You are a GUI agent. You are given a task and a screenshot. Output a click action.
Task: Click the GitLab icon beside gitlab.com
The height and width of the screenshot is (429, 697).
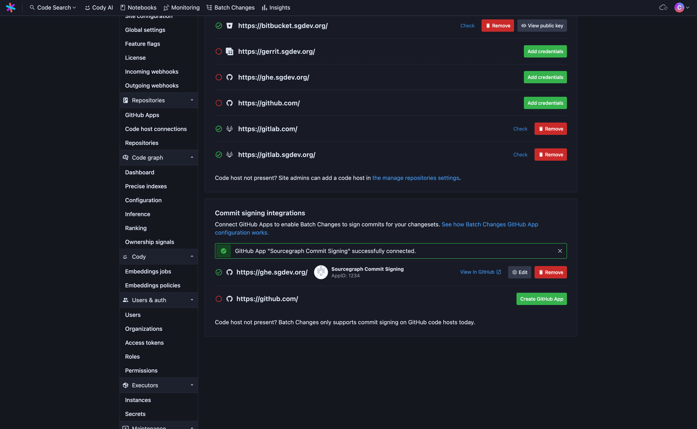tap(229, 129)
